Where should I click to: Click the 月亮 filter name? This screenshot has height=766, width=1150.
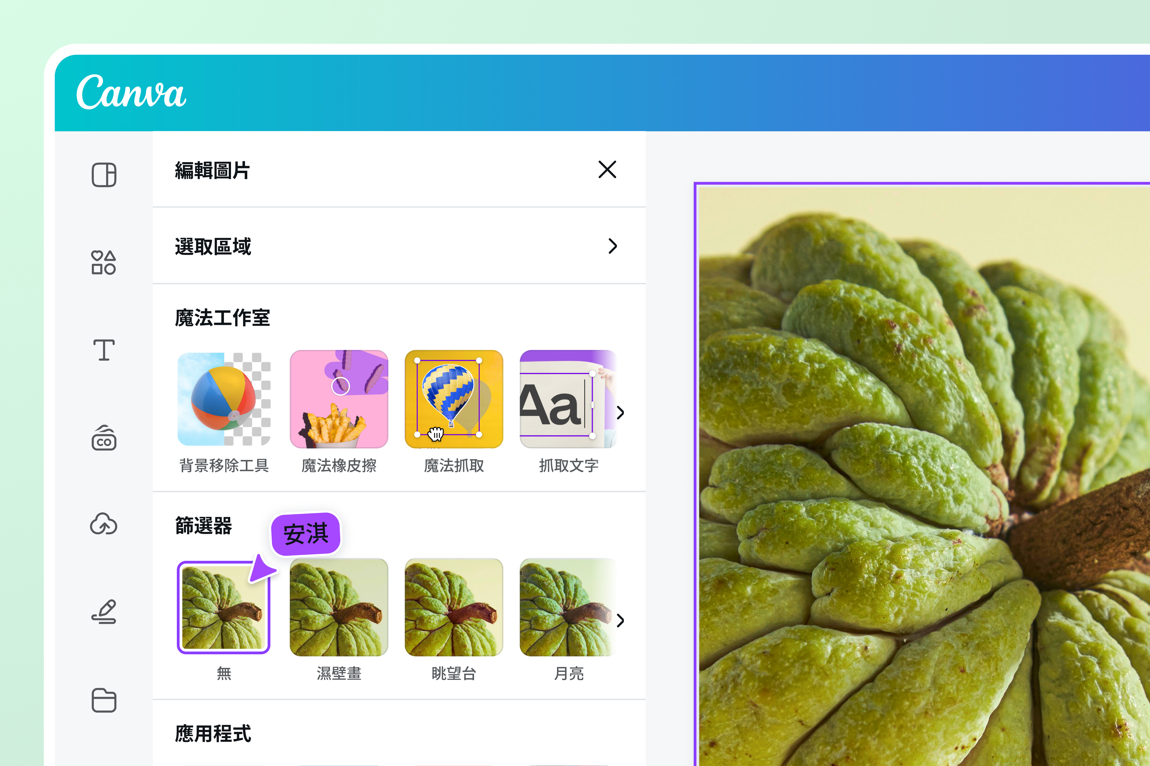(x=569, y=674)
